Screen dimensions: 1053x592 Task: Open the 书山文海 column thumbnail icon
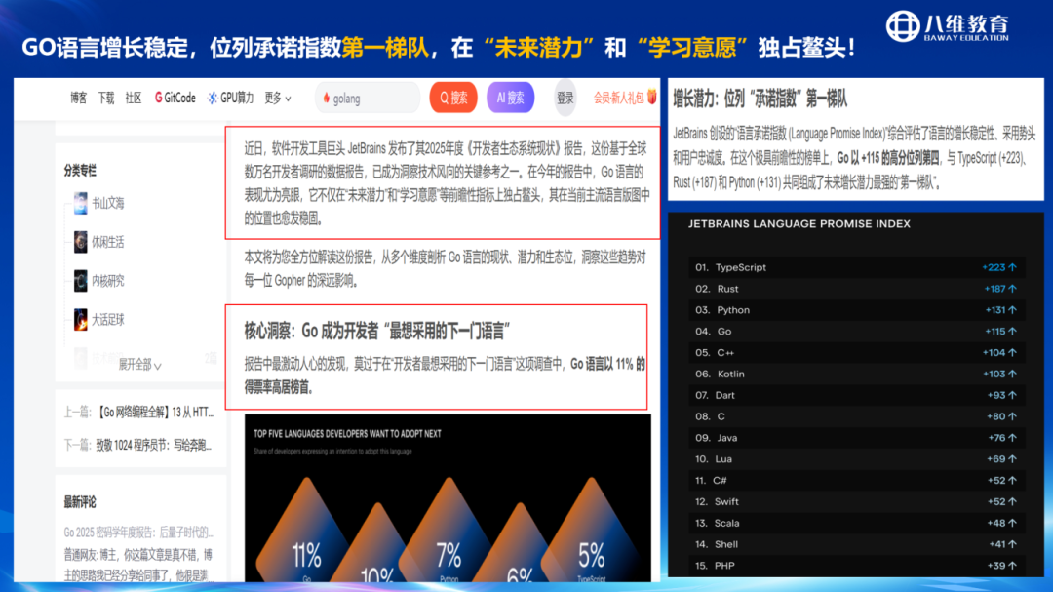80,204
